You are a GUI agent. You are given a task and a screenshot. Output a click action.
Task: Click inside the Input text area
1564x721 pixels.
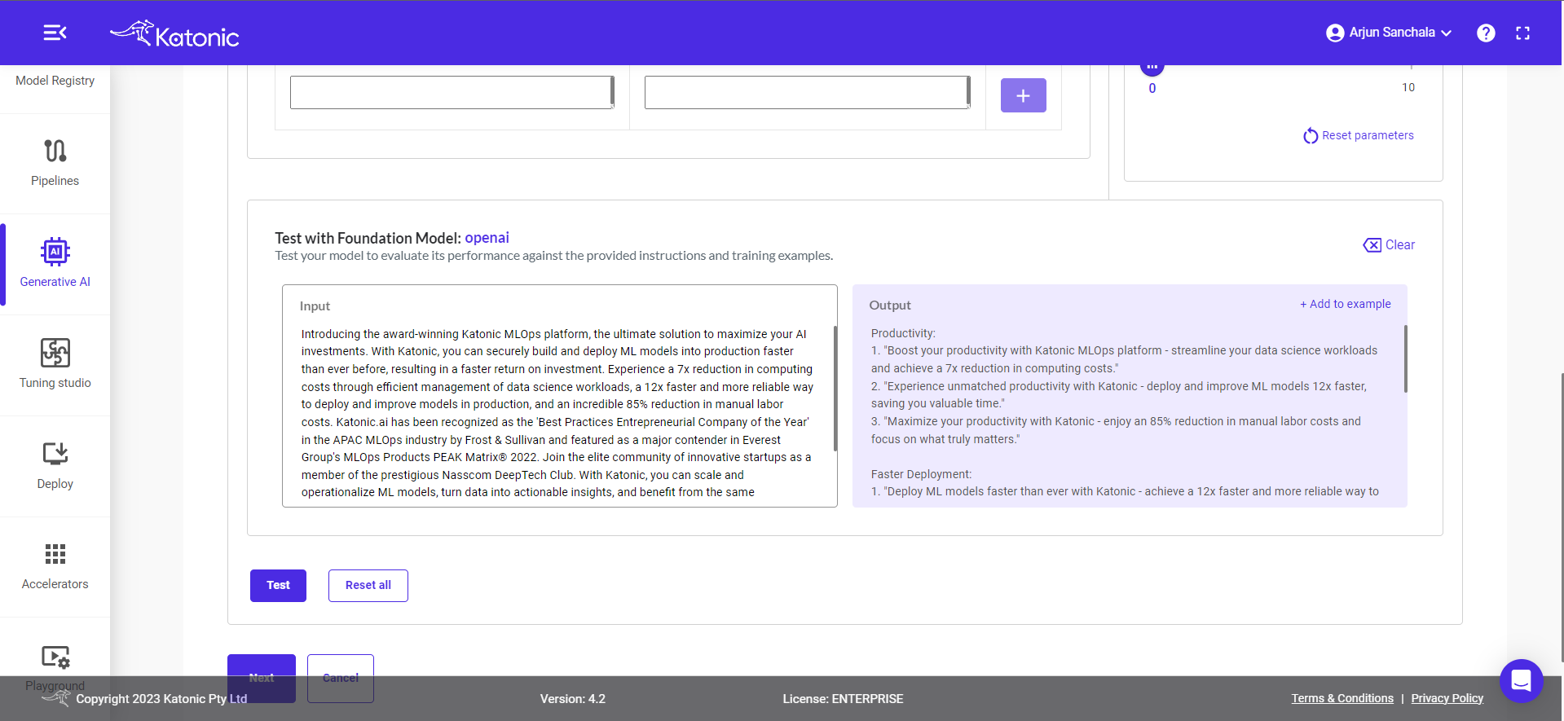(x=559, y=412)
